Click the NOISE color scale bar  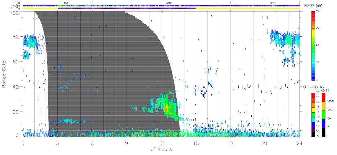(x=324, y=114)
